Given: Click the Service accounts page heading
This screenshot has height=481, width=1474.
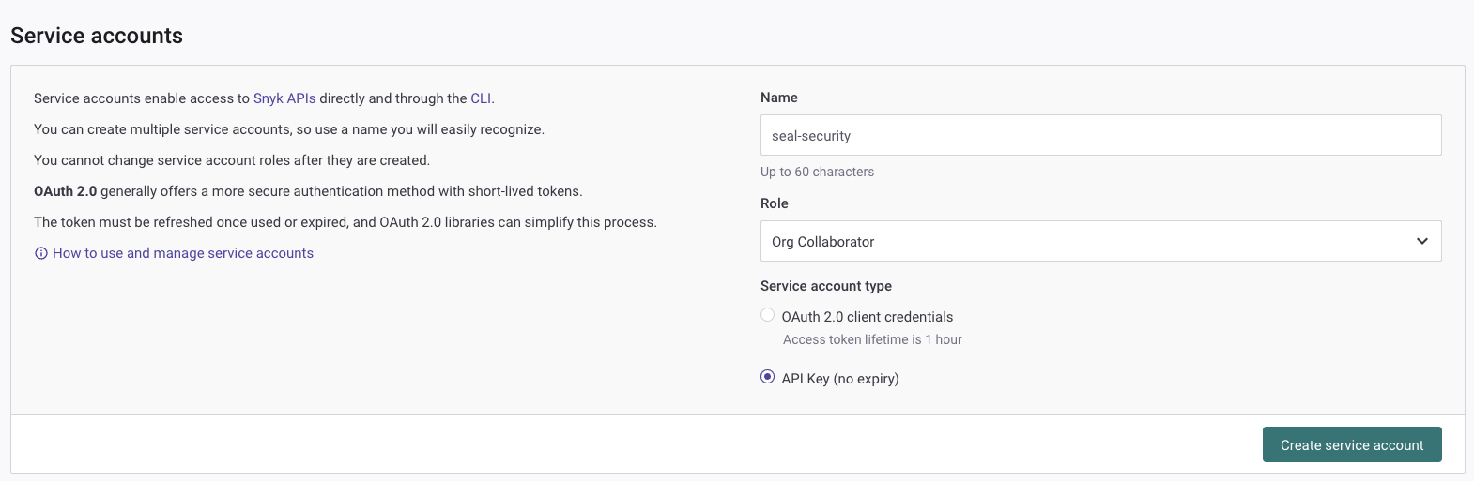Looking at the screenshot, I should (97, 36).
